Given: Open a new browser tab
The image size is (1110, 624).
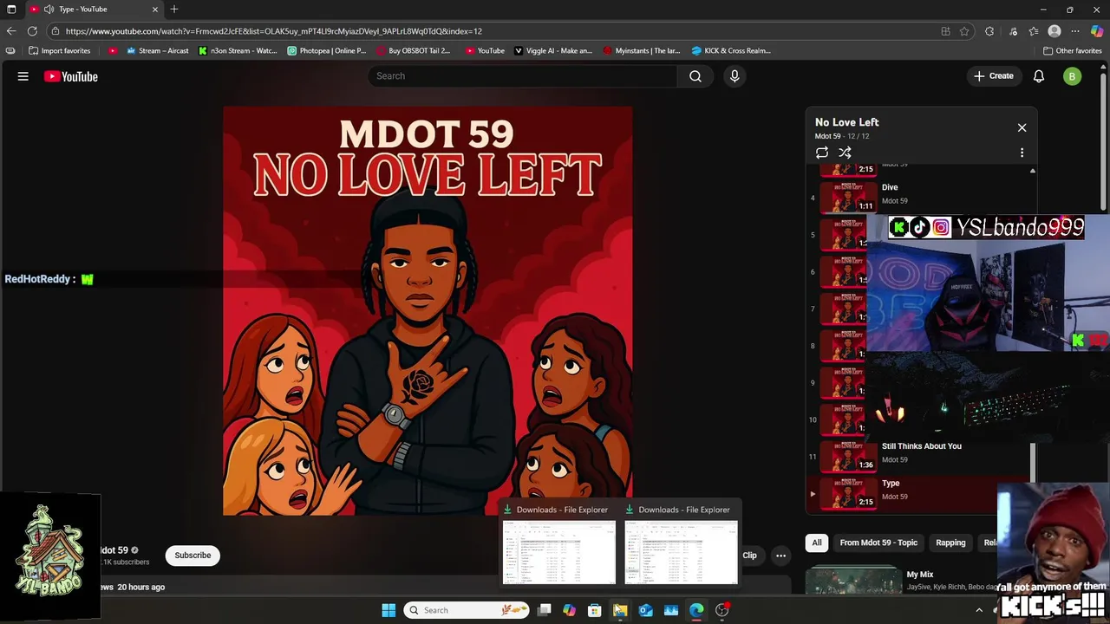Looking at the screenshot, I should pyautogui.click(x=174, y=9).
